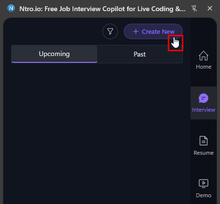Click the Create New button
Image resolution: width=220 pixels, height=204 pixels.
(x=153, y=31)
